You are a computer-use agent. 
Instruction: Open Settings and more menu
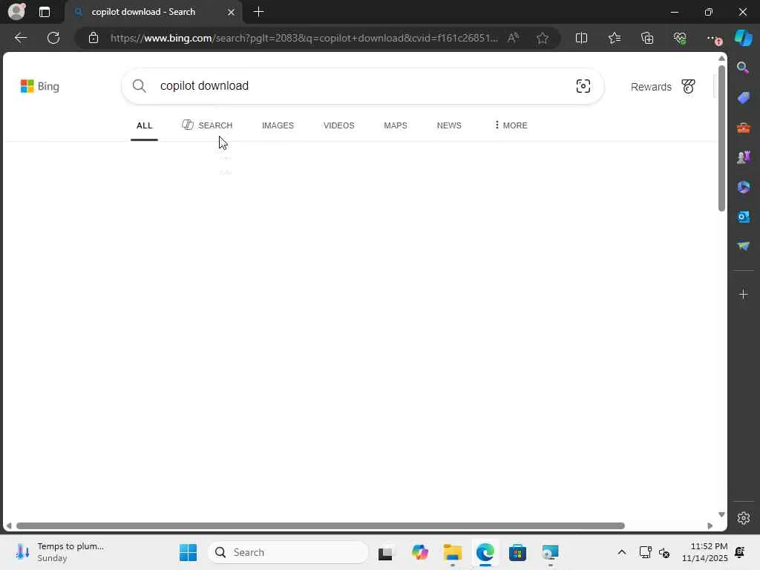tap(713, 39)
